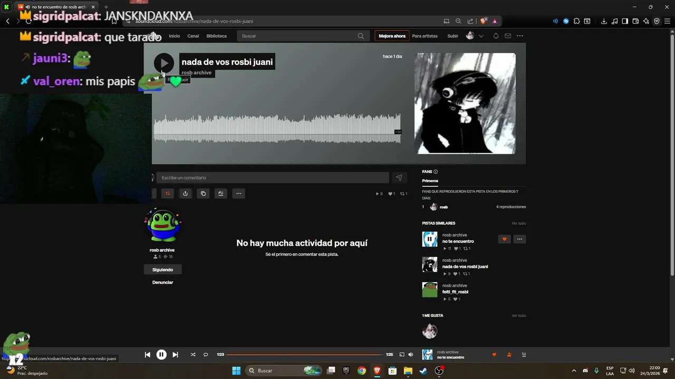Open the notifications bell in SoundCloud header

[496, 36]
